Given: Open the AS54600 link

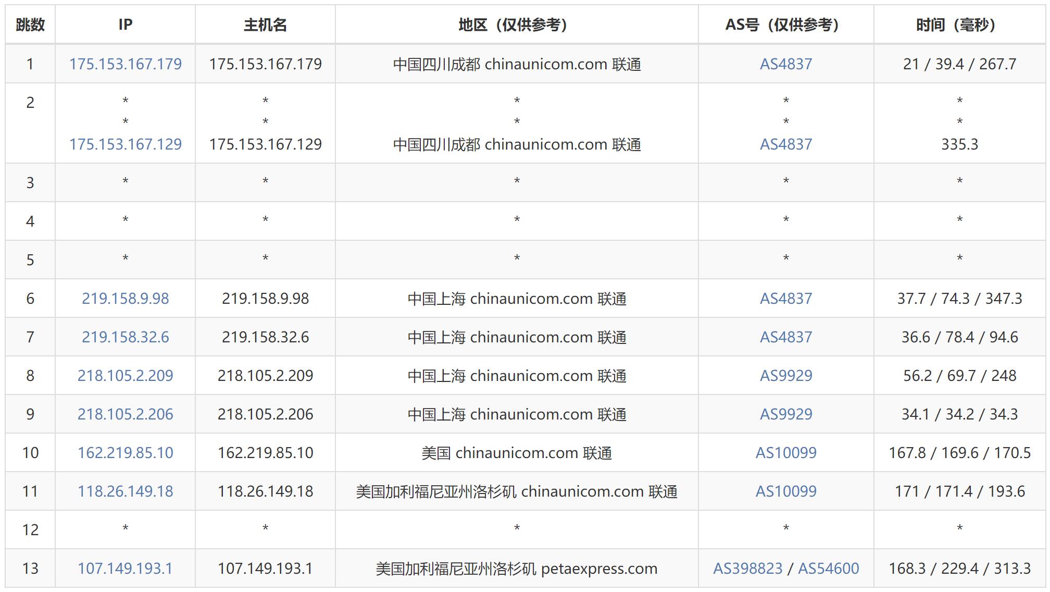Looking at the screenshot, I should pos(829,569).
